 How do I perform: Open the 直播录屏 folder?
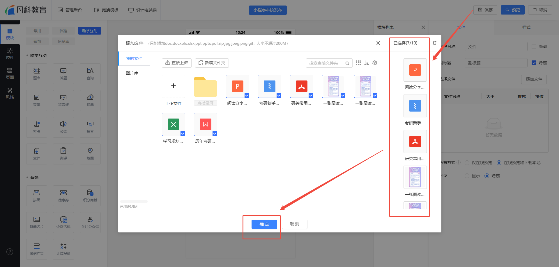coord(205,87)
